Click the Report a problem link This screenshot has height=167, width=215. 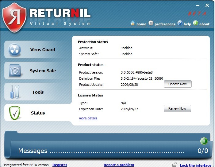click(x=119, y=165)
